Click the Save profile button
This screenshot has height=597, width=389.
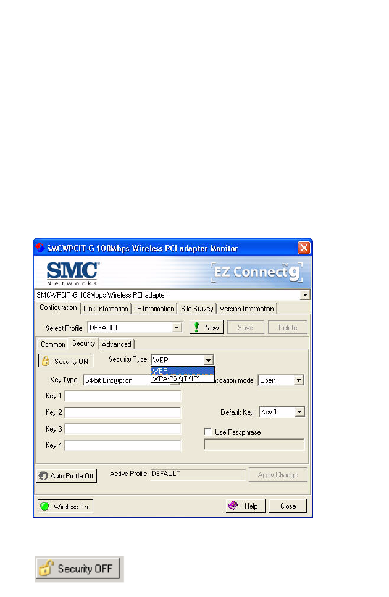pyautogui.click(x=246, y=327)
